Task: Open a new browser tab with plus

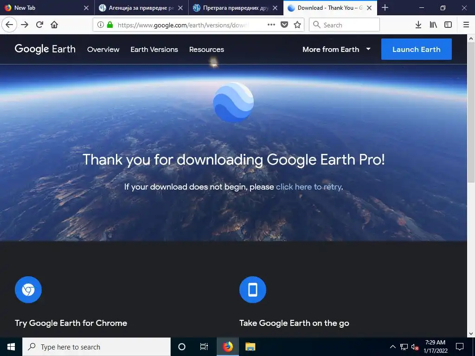Action: click(385, 8)
